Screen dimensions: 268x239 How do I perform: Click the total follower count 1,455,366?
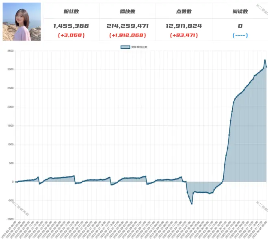[x=71, y=26]
